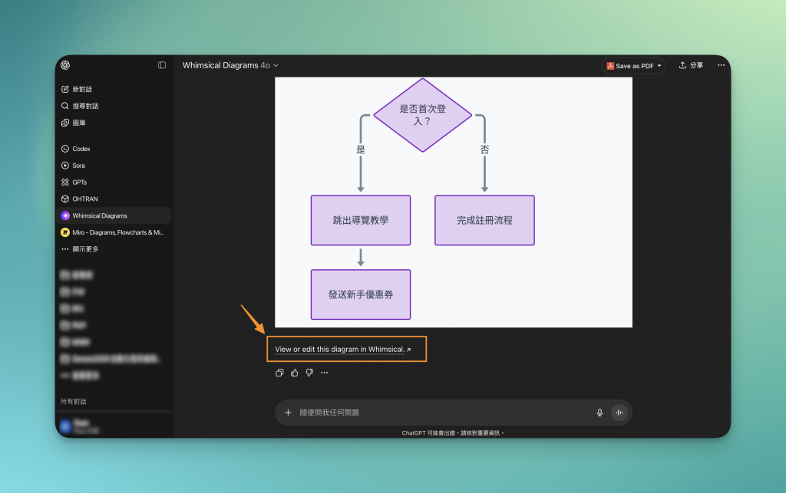Open more actions dots below response
The height and width of the screenshot is (493, 786).
tap(325, 373)
